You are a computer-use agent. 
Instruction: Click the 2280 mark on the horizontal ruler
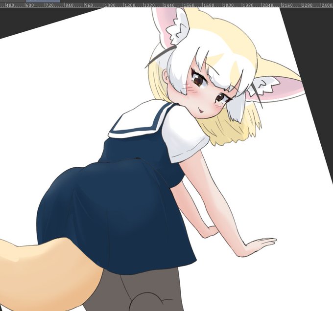[307, 5]
